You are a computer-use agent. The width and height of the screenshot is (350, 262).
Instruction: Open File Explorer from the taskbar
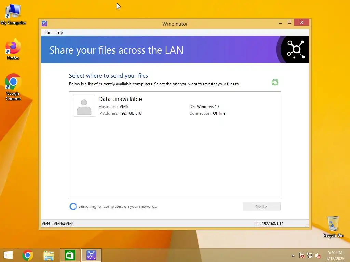tap(49, 255)
